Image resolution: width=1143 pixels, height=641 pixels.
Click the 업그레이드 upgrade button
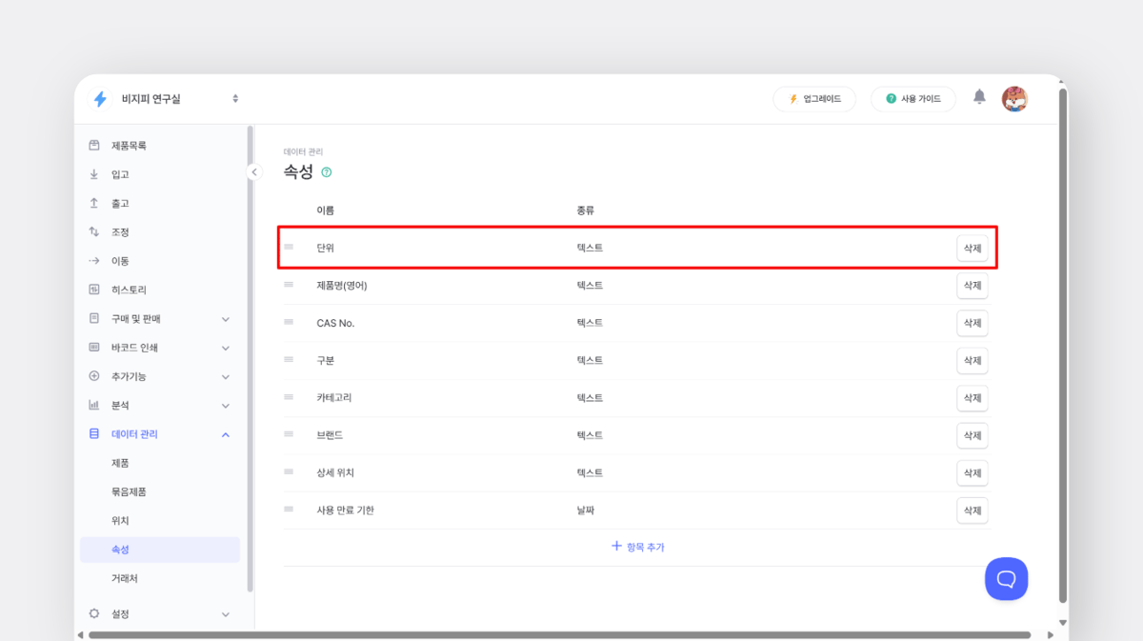(814, 98)
